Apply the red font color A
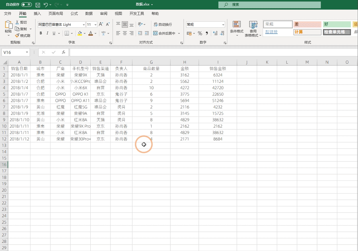The height and width of the screenshot is (251, 358). point(91,33)
